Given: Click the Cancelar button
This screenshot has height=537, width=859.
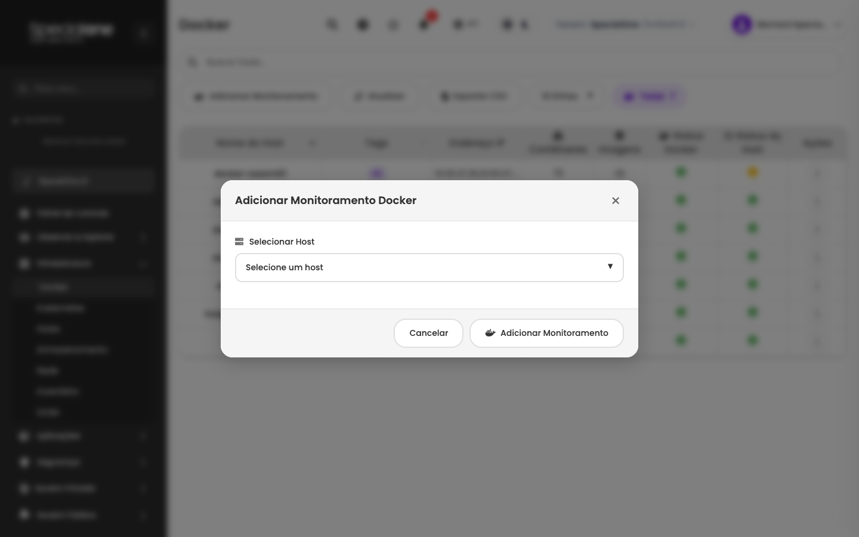Looking at the screenshot, I should (428, 333).
